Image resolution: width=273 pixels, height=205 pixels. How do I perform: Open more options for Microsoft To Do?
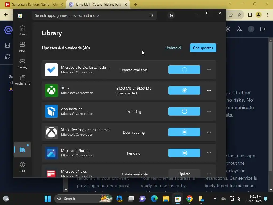[209, 70]
